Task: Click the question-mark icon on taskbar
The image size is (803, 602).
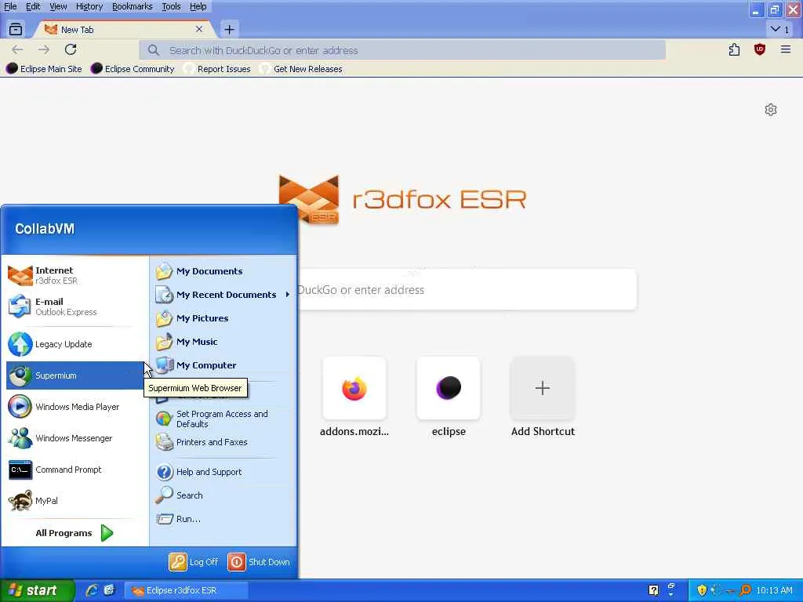Action: [653, 590]
